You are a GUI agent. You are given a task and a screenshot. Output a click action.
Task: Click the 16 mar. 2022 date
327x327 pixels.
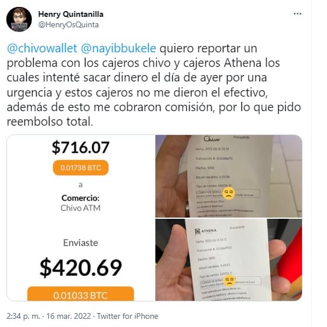pos(69,316)
